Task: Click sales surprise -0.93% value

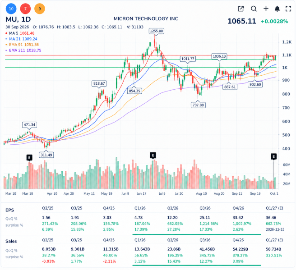Action: click(48, 261)
